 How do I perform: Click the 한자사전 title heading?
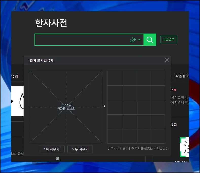click(x=51, y=23)
